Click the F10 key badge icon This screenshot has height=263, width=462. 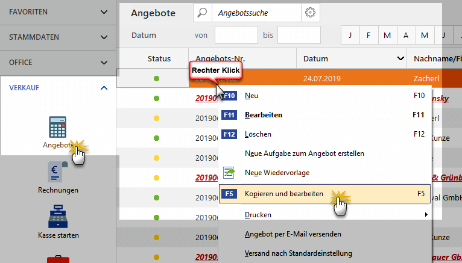[x=229, y=96]
